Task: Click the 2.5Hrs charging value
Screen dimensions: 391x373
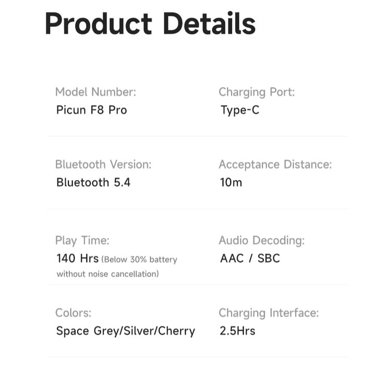Action: tap(237, 331)
